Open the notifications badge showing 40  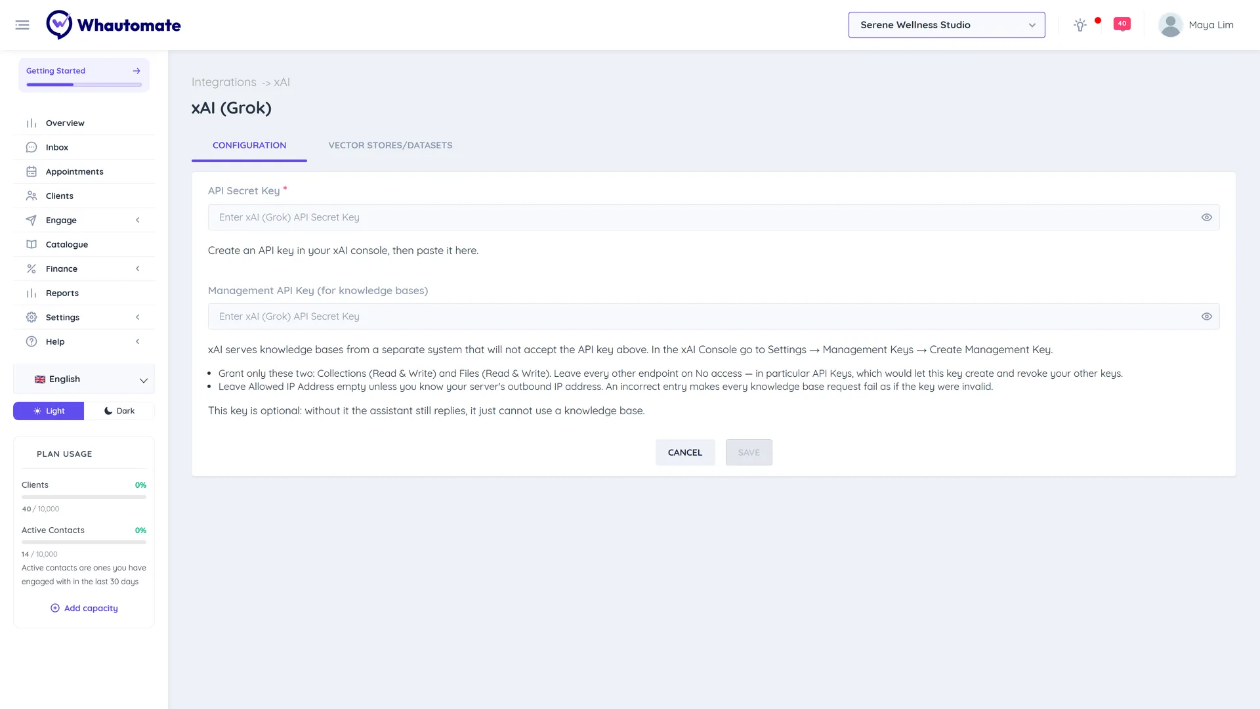pos(1122,24)
